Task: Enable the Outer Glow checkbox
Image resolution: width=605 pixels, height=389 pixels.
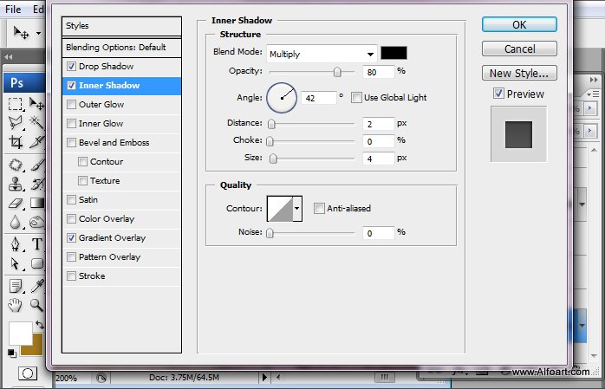Action: click(x=71, y=105)
